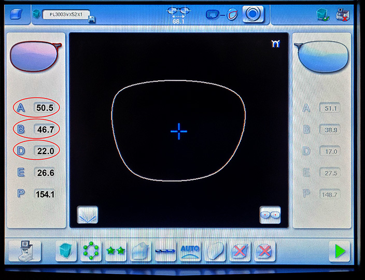Edit the B value 46.7
This screenshot has height=280, width=365.
pyautogui.click(x=45, y=129)
